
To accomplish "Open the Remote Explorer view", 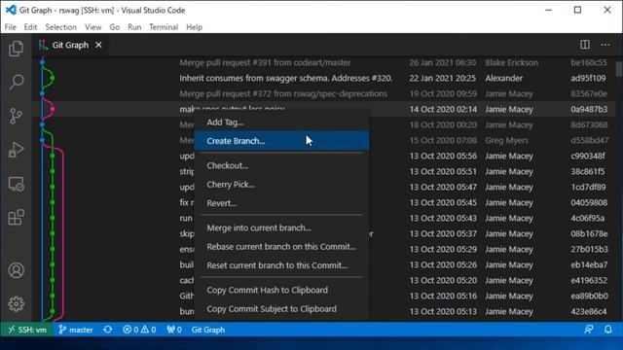I will click(16, 184).
